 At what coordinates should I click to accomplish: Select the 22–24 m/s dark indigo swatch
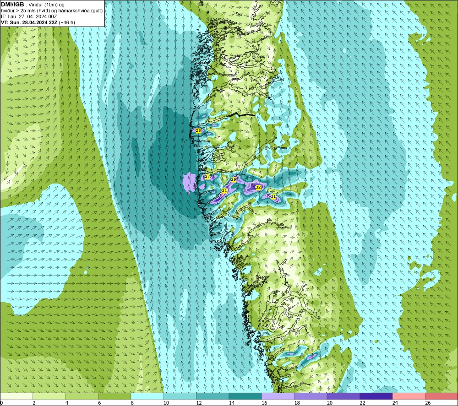point(376,396)
